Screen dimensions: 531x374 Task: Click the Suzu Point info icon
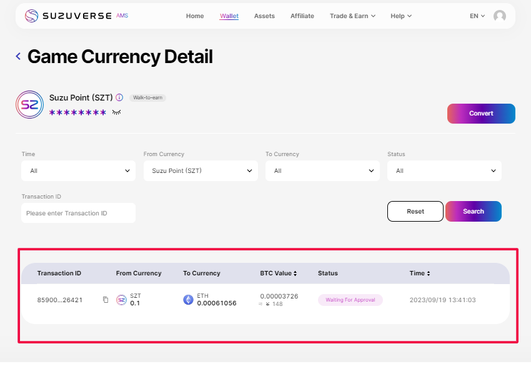[119, 98]
